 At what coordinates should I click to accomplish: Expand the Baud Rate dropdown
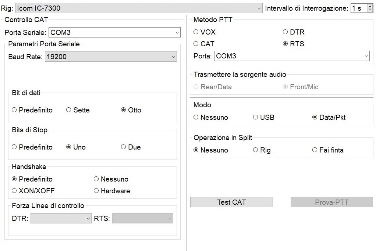tap(111, 57)
